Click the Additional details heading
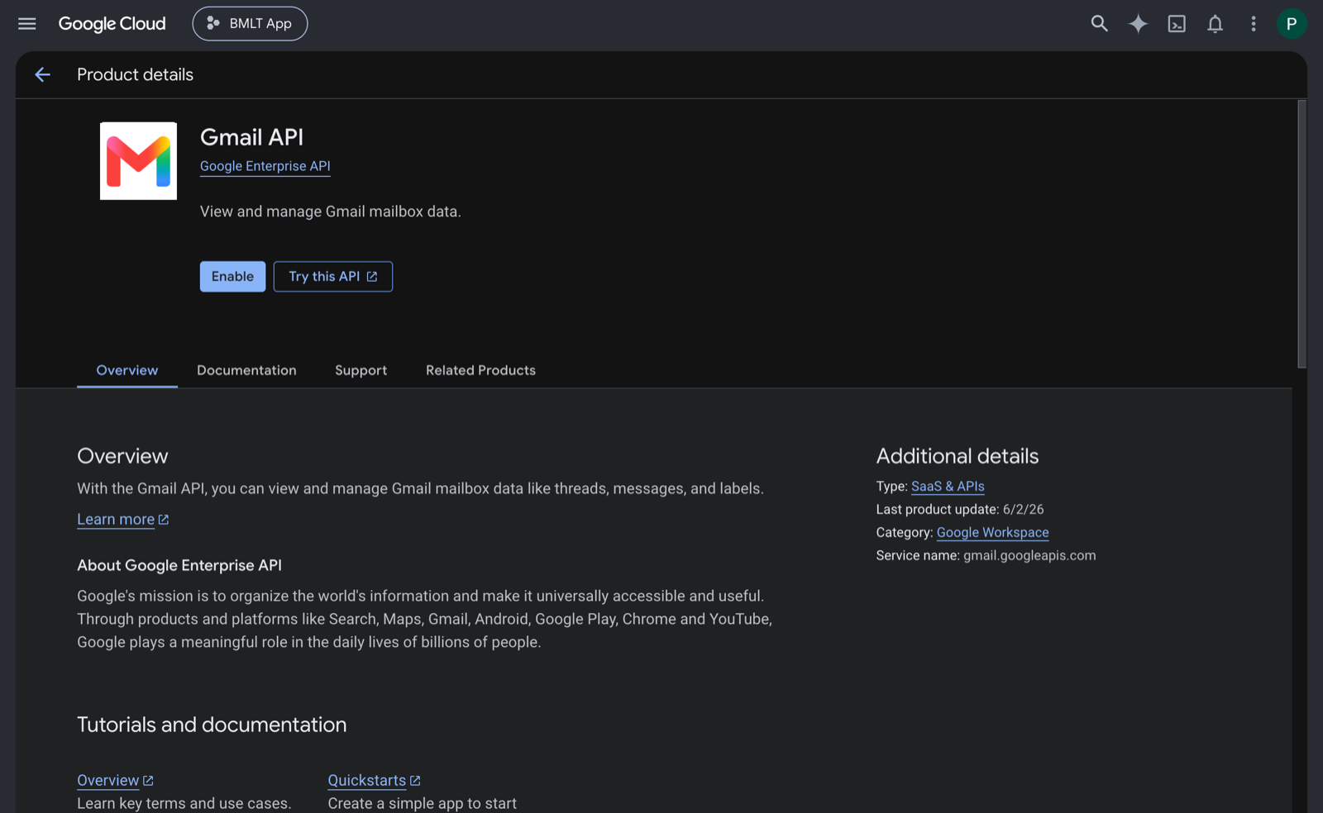 [957, 456]
